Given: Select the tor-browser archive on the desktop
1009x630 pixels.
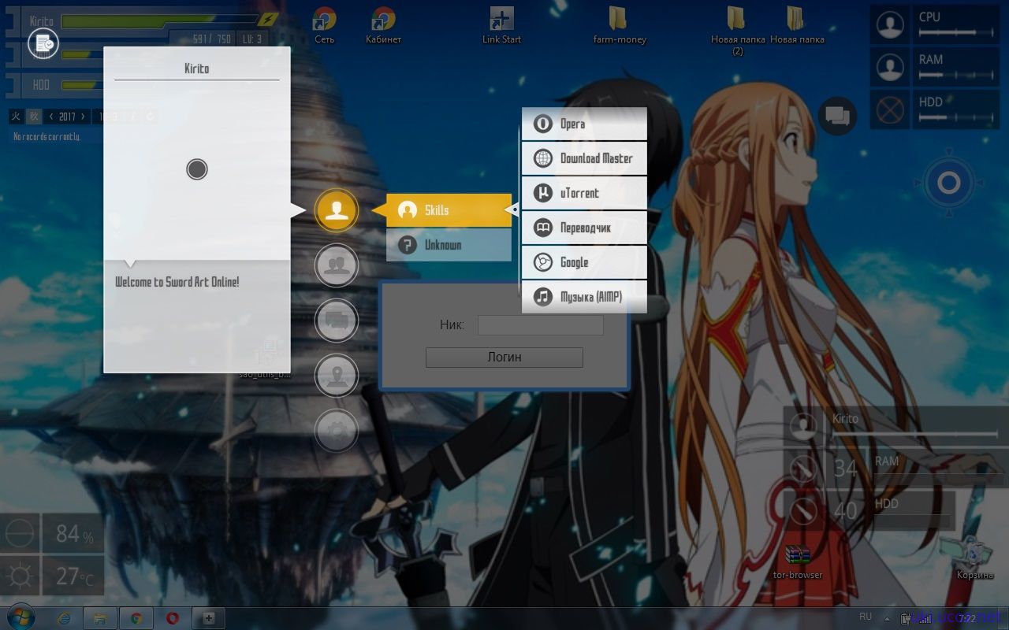Looking at the screenshot, I should pyautogui.click(x=798, y=562).
